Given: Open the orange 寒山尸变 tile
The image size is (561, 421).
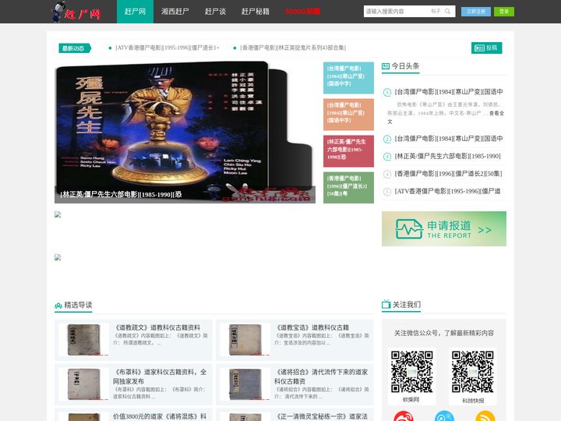Looking at the screenshot, I should click(x=348, y=115).
